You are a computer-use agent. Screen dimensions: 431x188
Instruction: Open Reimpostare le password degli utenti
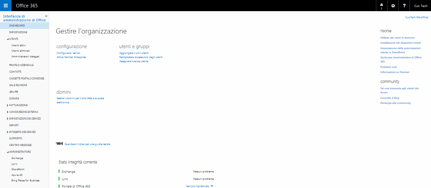coord(141,57)
